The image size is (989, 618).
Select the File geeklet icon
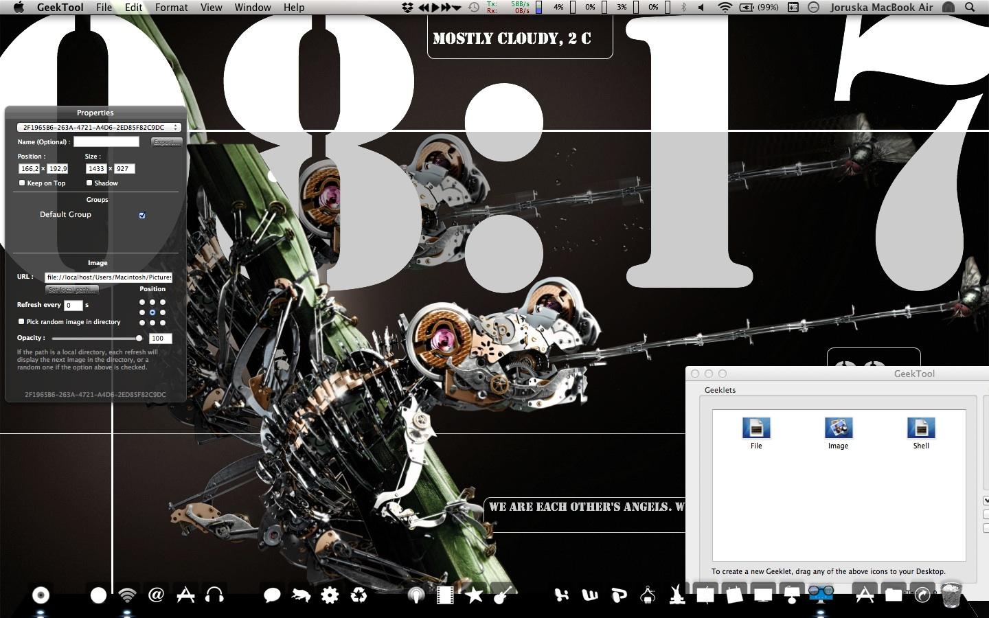756,428
